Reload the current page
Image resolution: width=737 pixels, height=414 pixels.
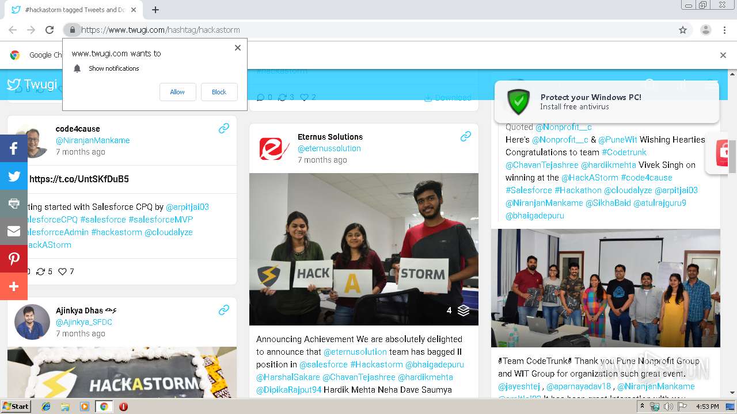click(50, 30)
